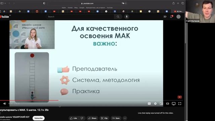Open the Safari Share button

173,3
